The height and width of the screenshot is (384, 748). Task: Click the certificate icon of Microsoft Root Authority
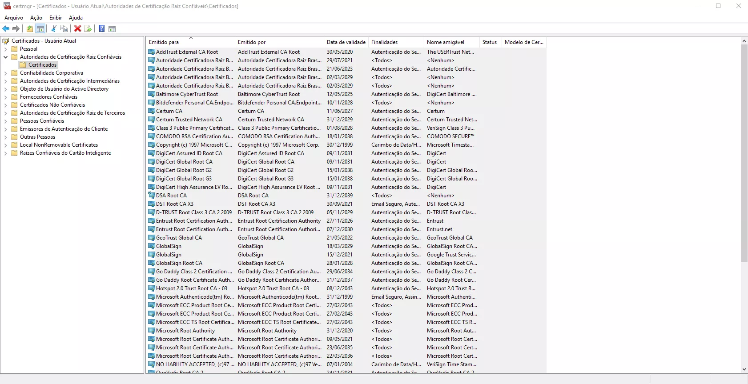tap(152, 331)
